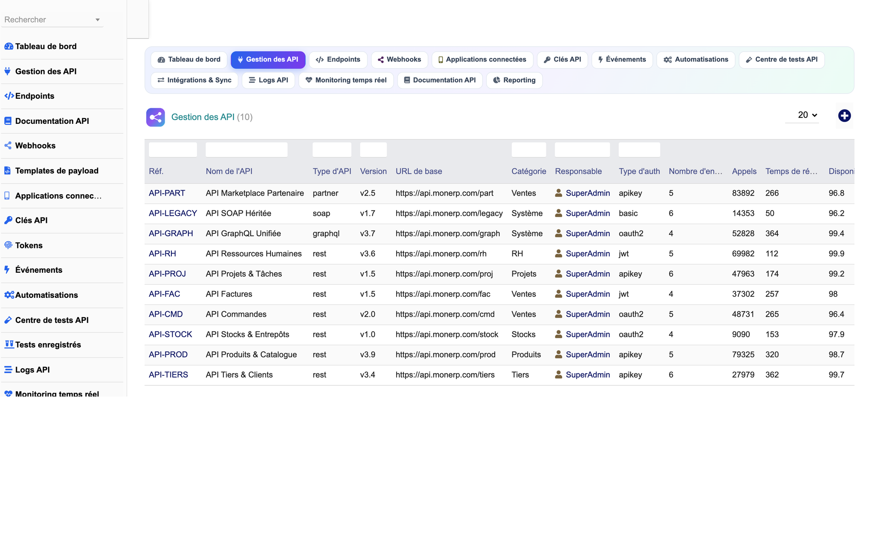Click the Version filter field
The height and width of the screenshot is (540, 873).
[373, 150]
